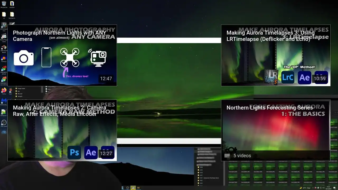Open AMD Ryzen Master desktop shortcut
The width and height of the screenshot is (338, 190).
[4, 49]
